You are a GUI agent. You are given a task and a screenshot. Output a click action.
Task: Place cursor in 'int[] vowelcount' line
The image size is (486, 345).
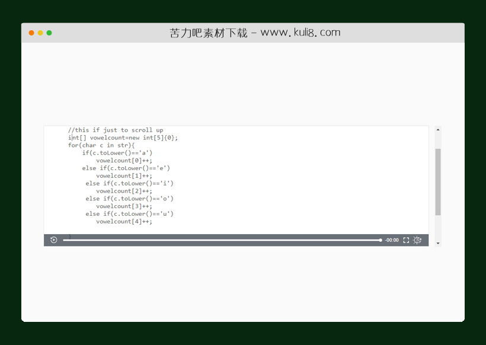coord(123,138)
